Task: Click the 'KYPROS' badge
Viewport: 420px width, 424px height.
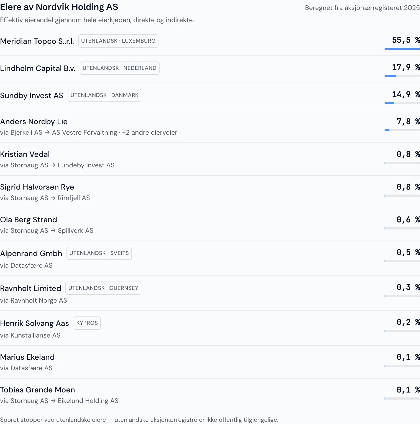Action: 87,323
